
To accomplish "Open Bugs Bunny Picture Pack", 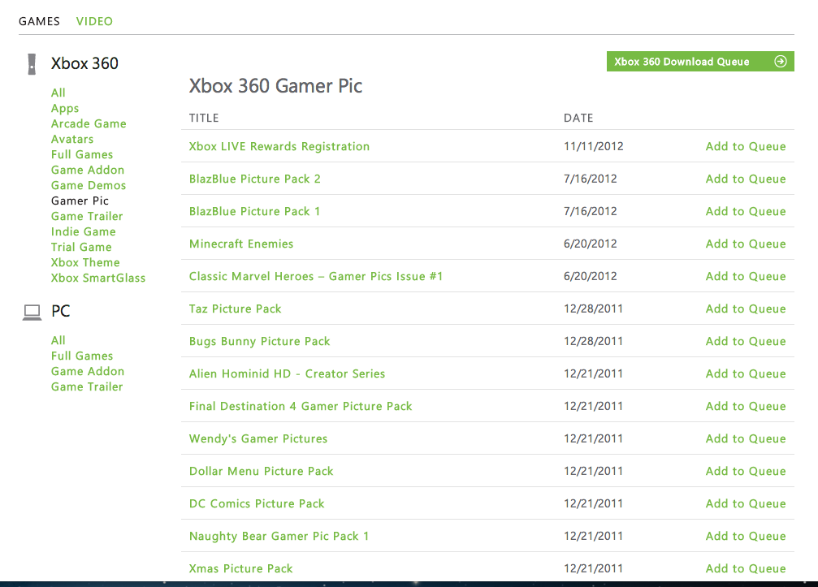I will click(x=259, y=342).
